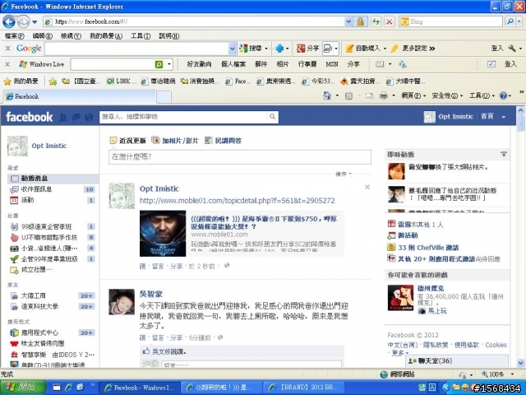Open Facebook messages icon in blue bar
Viewport: 526px width, 395px height.
click(76, 117)
